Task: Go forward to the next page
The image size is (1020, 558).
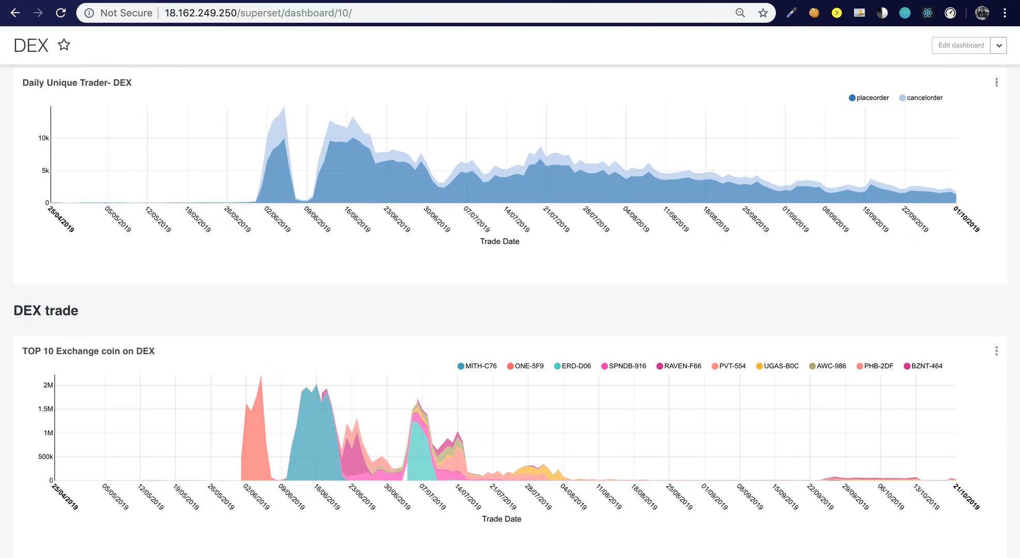Action: [38, 13]
